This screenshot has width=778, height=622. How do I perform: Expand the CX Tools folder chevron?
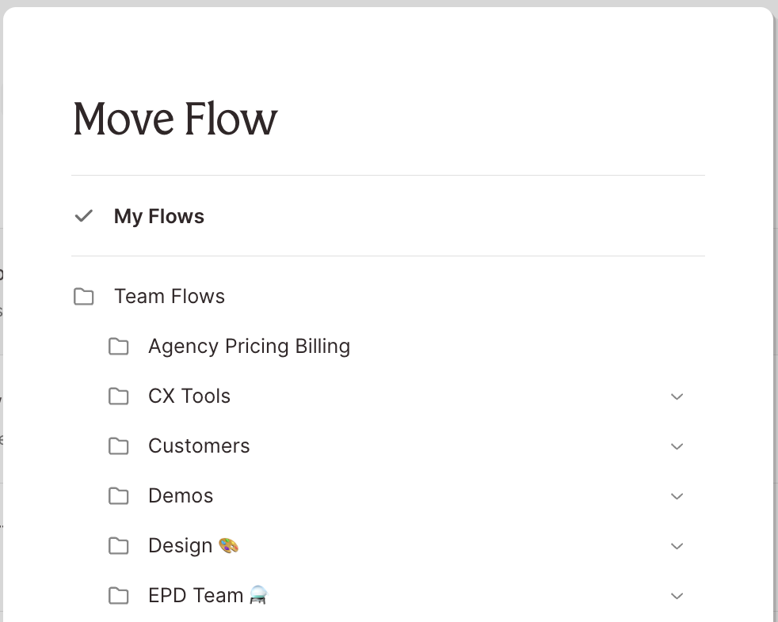point(677,396)
